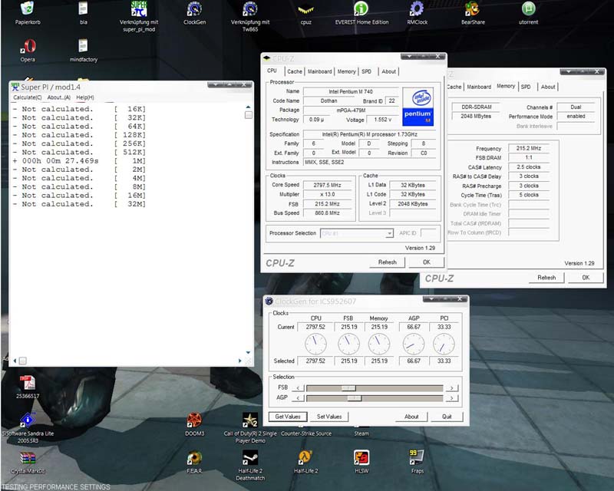Screen dimensions: 614x491
Task: Open the mindfactory file icon
Action: (83, 46)
